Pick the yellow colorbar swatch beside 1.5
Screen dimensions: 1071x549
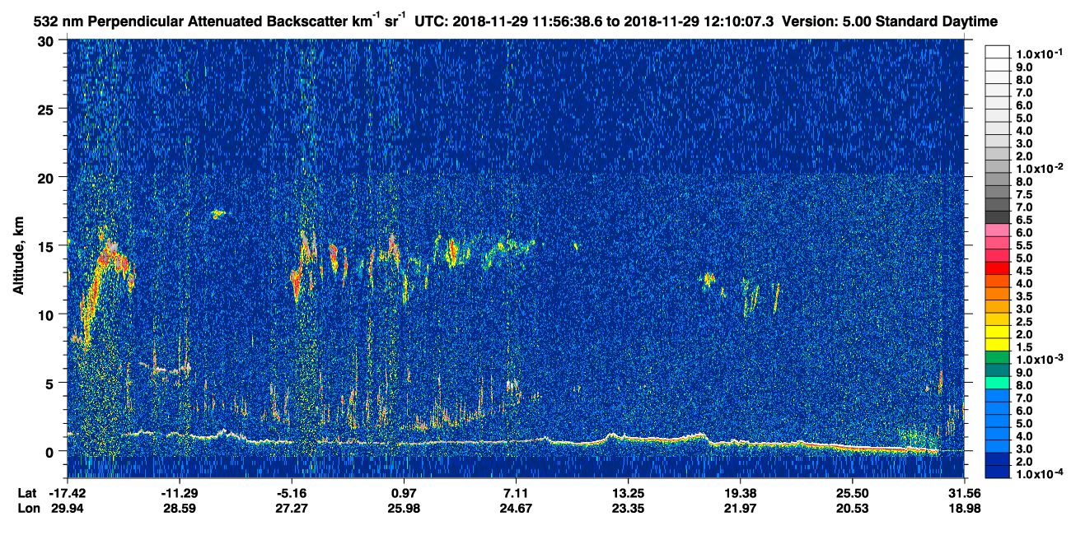coord(998,344)
